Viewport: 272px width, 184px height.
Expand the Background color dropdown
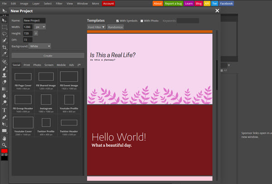[x=40, y=46]
